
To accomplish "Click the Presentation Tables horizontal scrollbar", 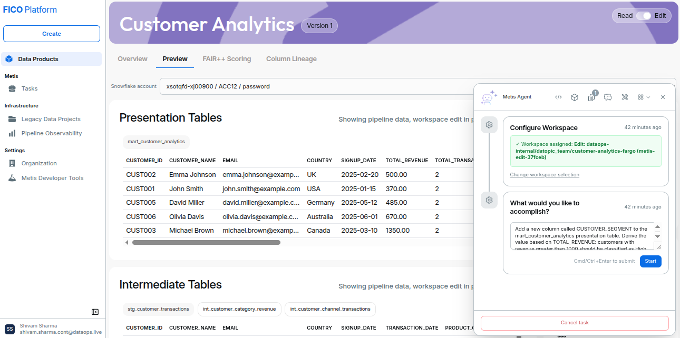I will (x=206, y=243).
